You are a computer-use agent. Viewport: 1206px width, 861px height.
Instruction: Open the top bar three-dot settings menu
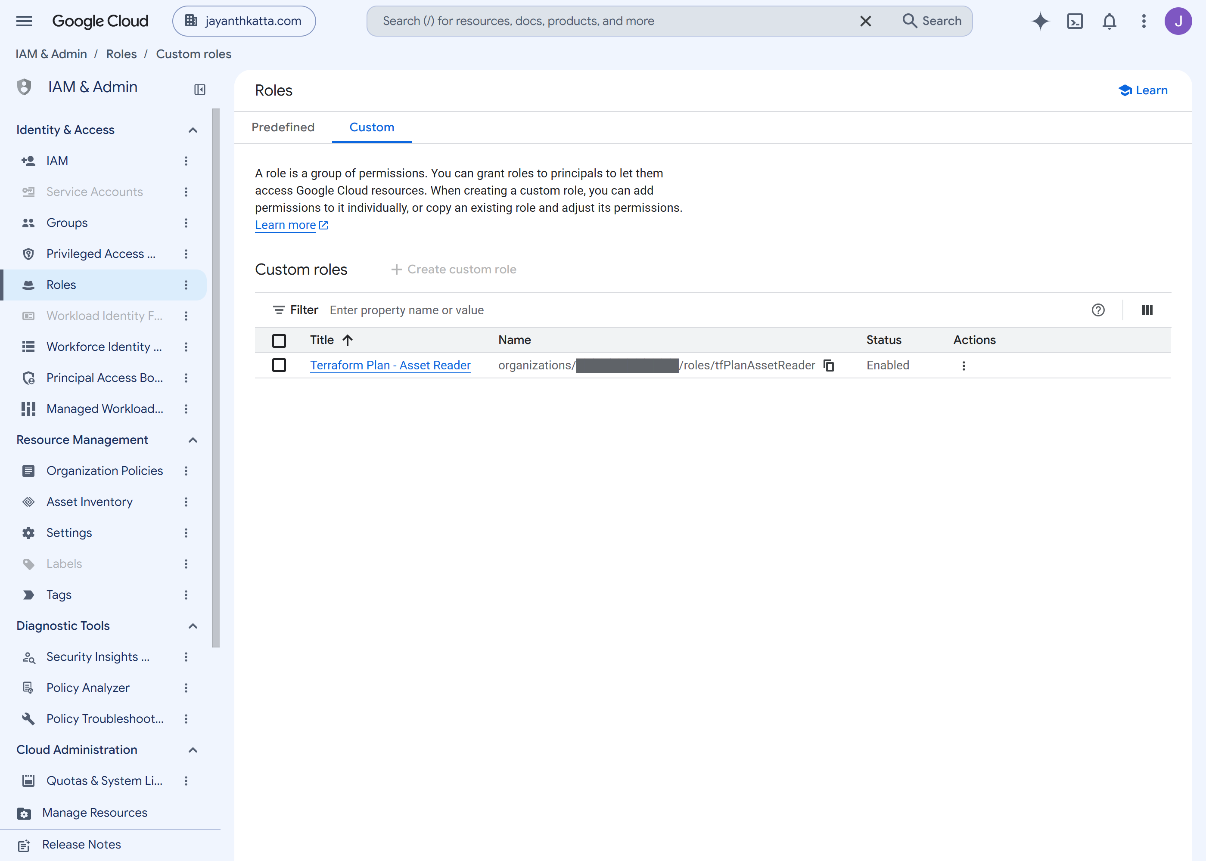pyautogui.click(x=1144, y=21)
